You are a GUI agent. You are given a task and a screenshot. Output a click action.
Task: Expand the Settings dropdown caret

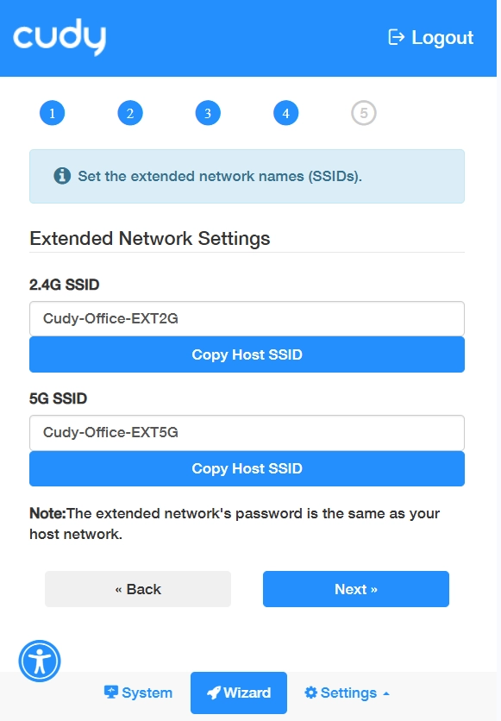coord(386,693)
